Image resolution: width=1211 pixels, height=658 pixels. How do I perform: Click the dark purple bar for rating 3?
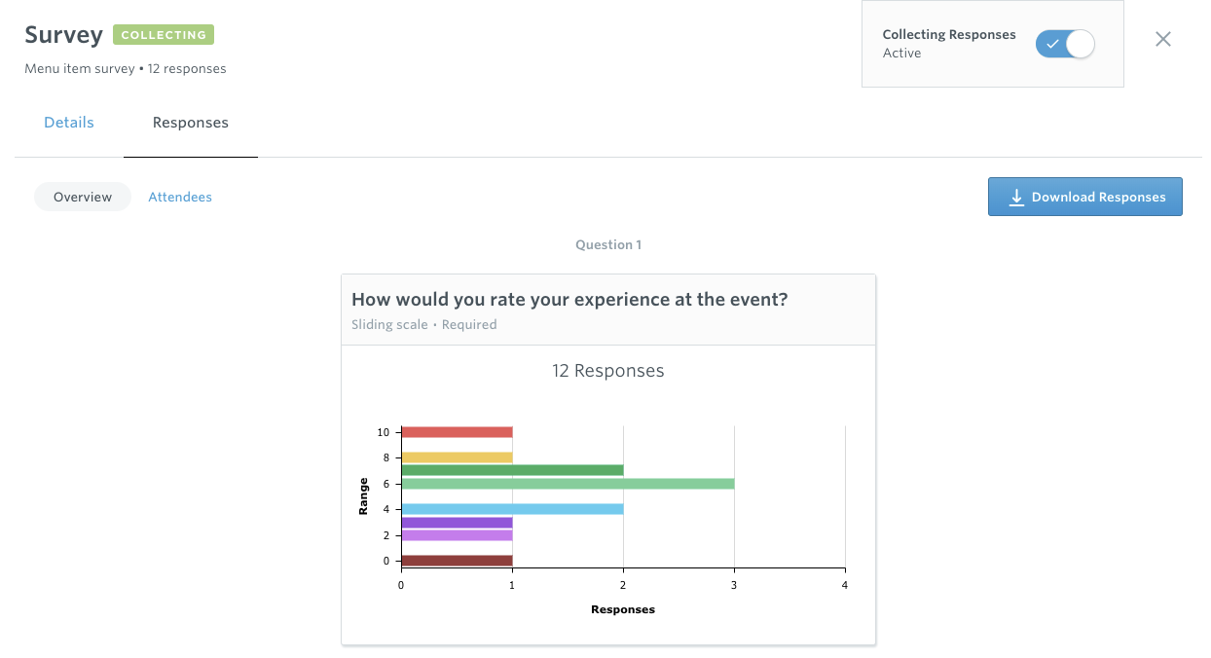pos(457,523)
